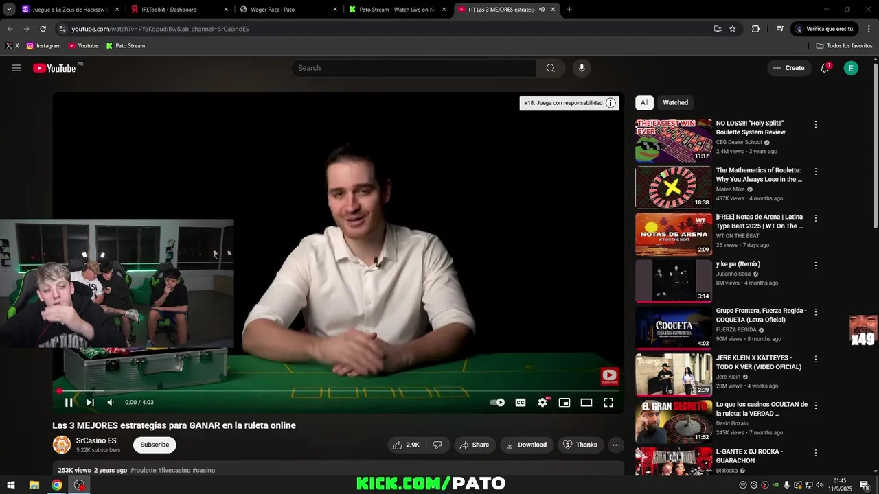Open Pato Stream bookmark
Viewport: 879px width, 494px height.
click(125, 46)
